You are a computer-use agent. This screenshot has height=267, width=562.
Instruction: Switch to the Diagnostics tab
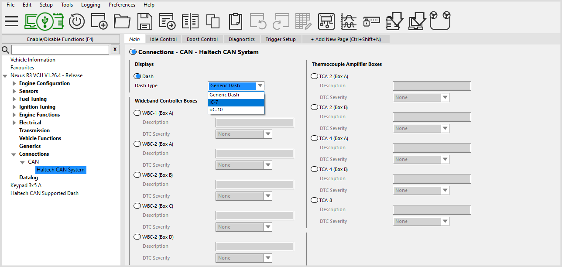pos(242,39)
